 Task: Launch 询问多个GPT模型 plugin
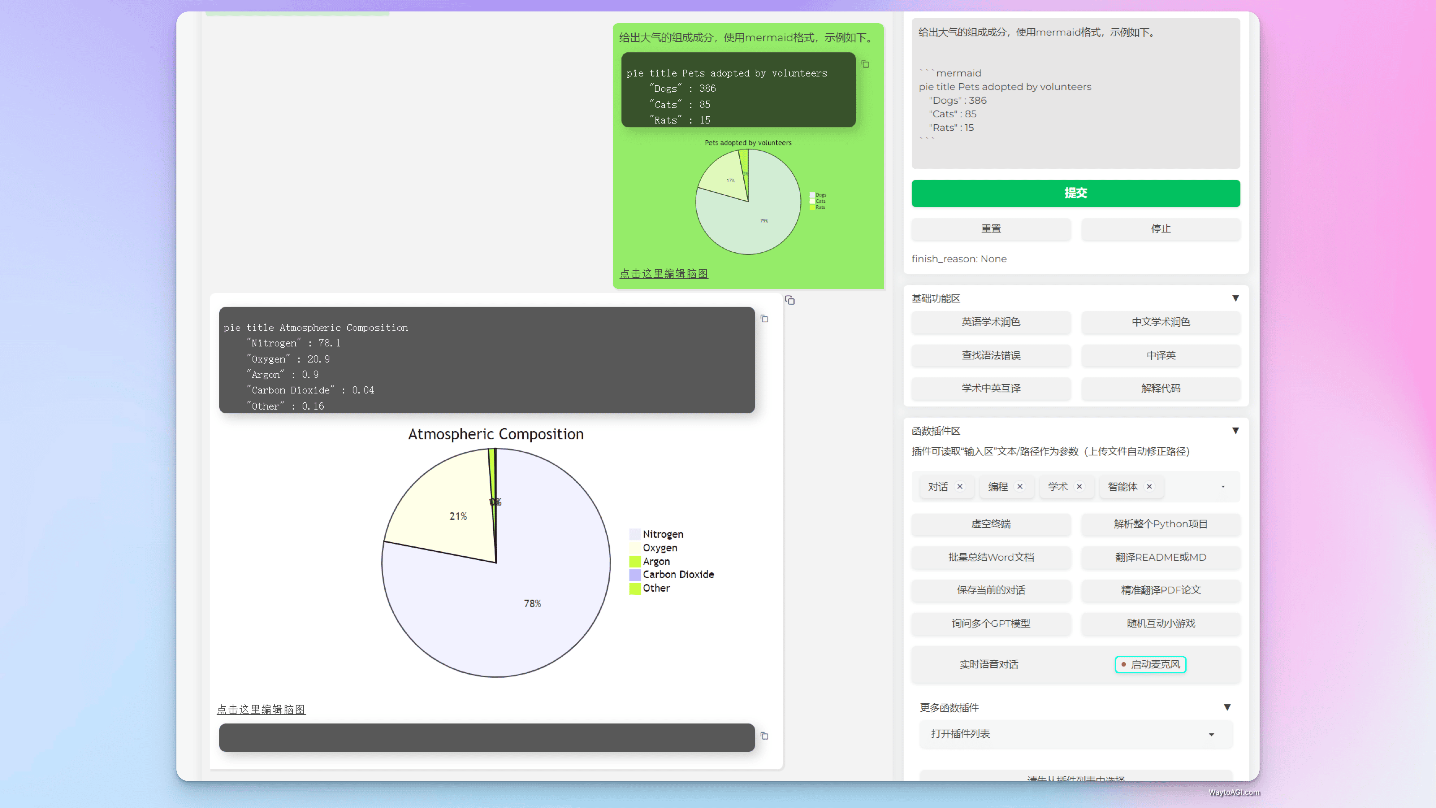point(991,623)
